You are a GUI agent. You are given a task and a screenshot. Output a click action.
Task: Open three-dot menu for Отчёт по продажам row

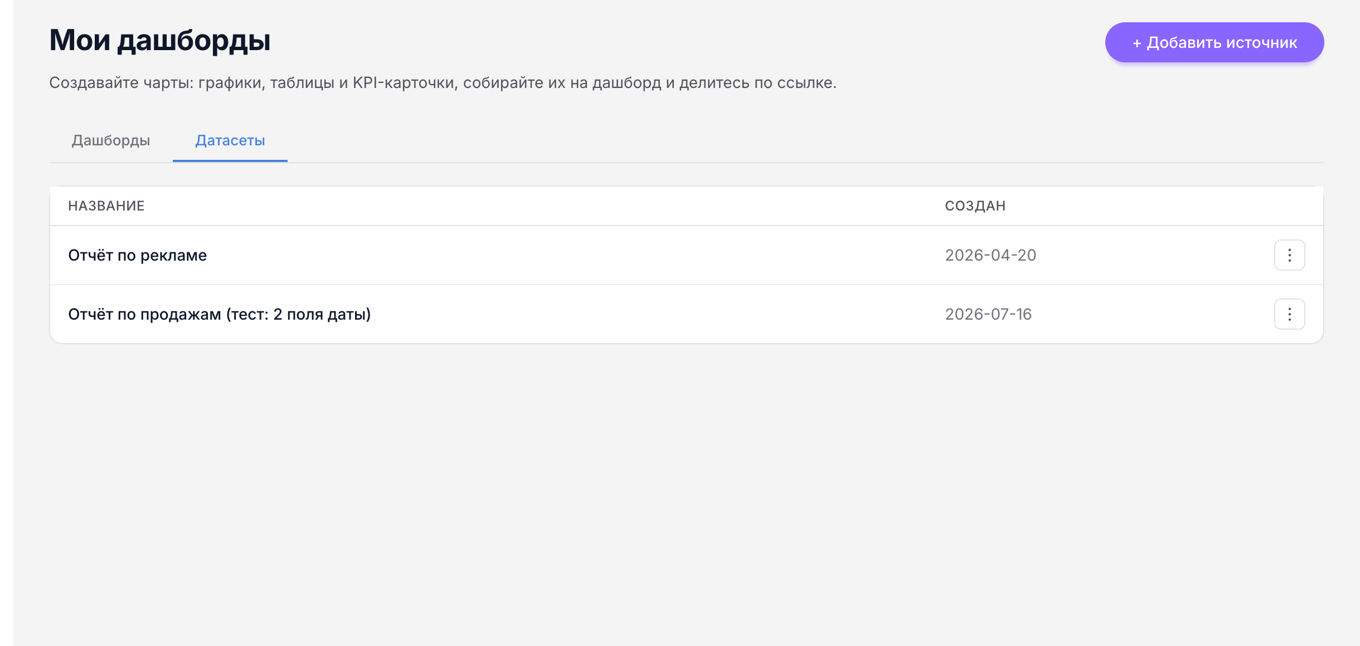1289,314
